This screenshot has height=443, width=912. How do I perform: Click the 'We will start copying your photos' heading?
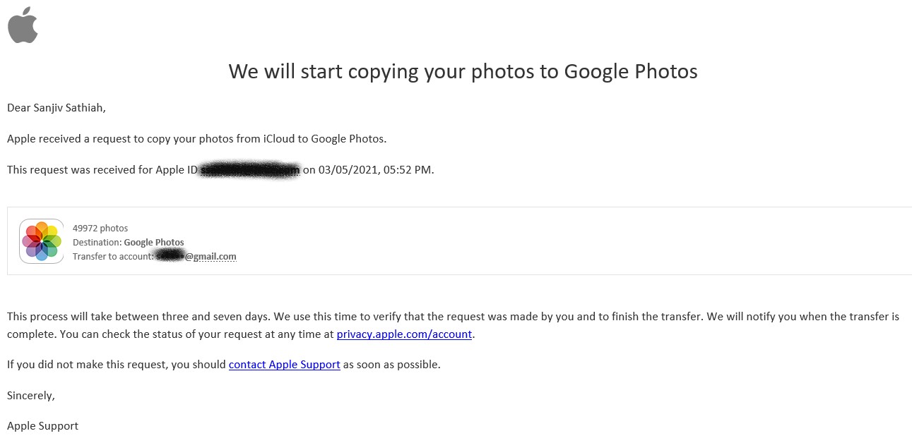pos(463,71)
